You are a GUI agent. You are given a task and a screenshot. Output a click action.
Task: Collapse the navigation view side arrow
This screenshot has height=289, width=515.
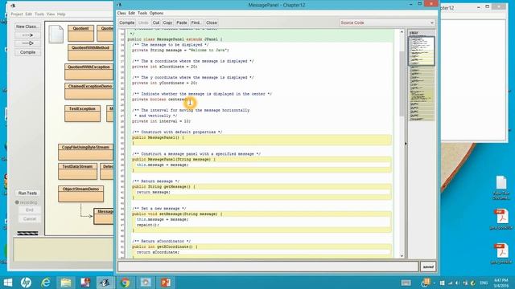coord(406,144)
